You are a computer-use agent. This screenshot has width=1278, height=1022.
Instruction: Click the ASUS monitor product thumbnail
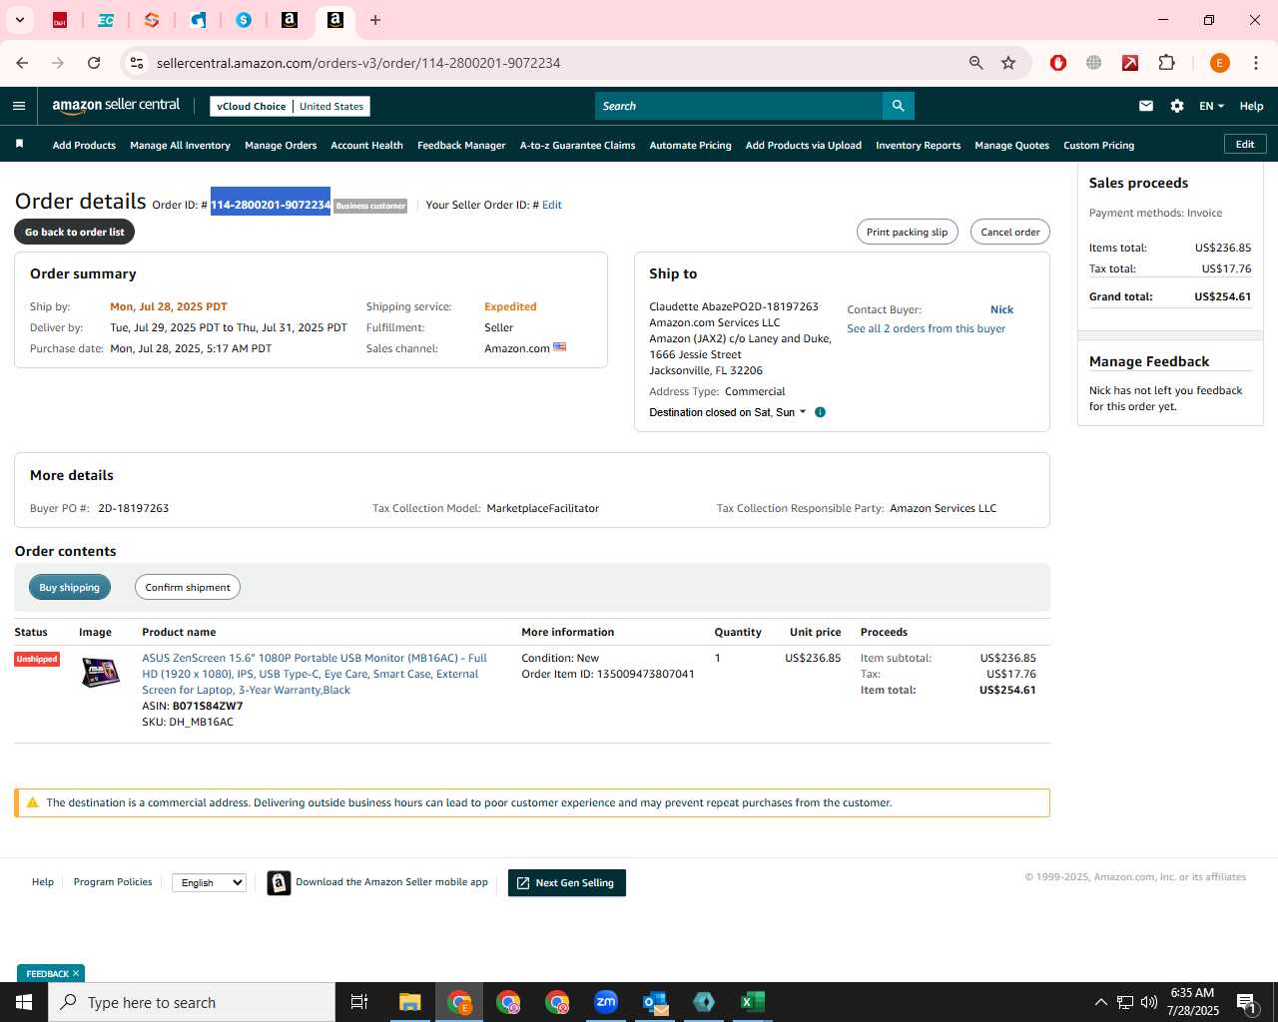100,673
